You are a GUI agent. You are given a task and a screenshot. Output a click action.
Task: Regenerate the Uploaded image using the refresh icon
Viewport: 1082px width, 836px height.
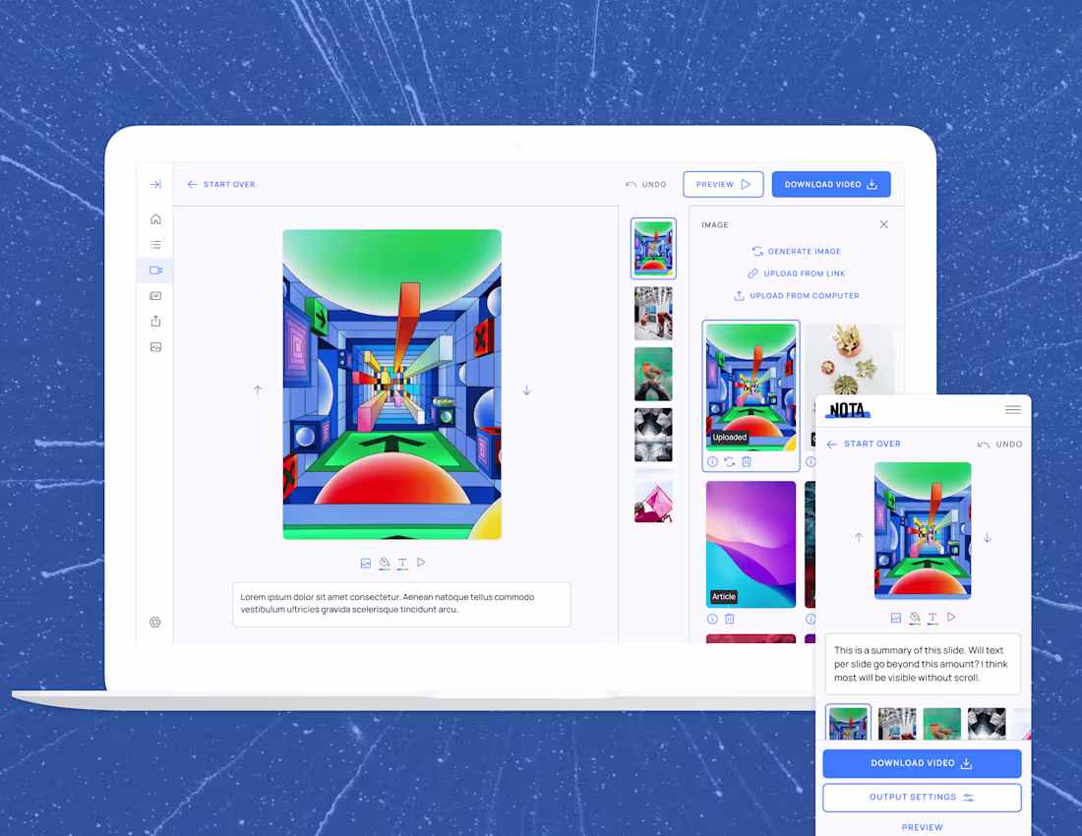coord(728,461)
